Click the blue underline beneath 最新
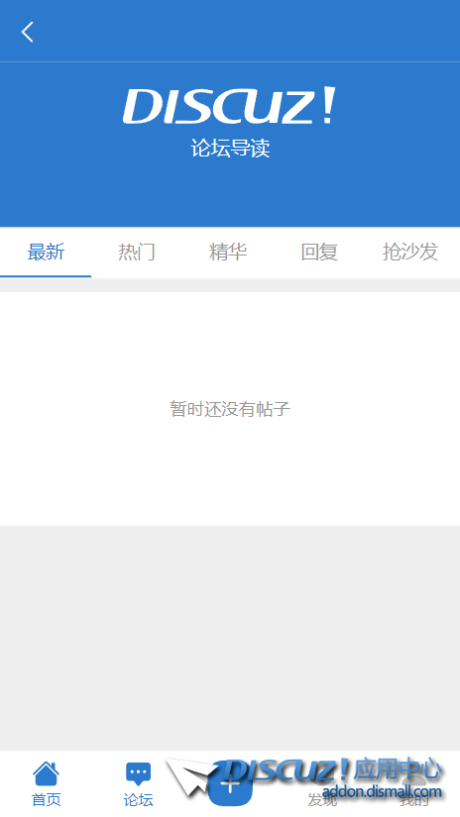Viewport: 460px width, 817px height. tap(46, 275)
